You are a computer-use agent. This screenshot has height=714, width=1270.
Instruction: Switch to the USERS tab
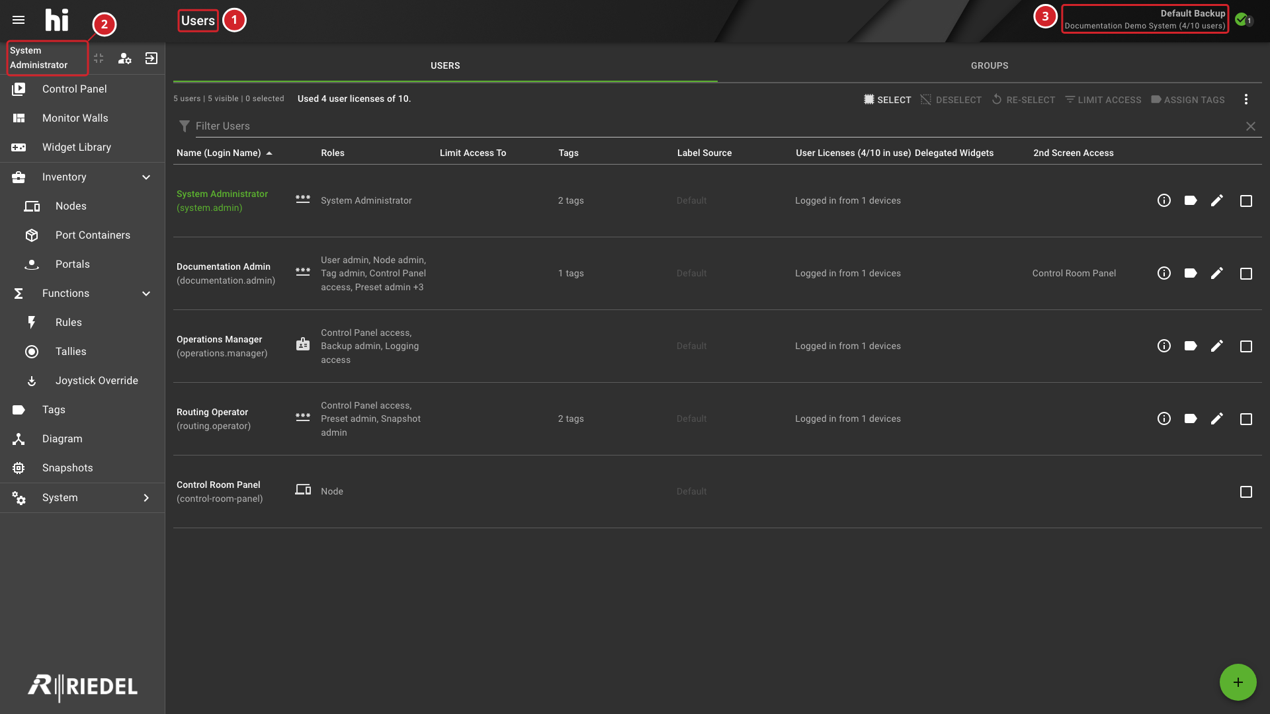[445, 65]
